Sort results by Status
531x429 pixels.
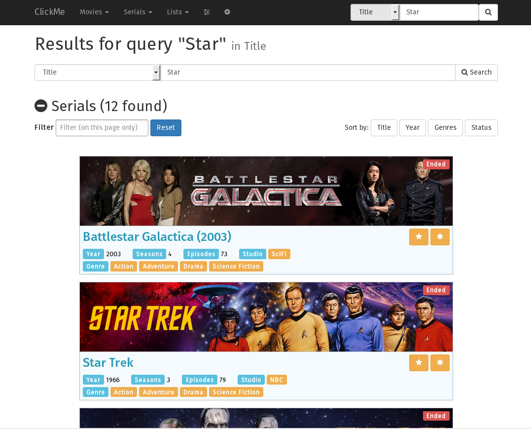tap(481, 127)
